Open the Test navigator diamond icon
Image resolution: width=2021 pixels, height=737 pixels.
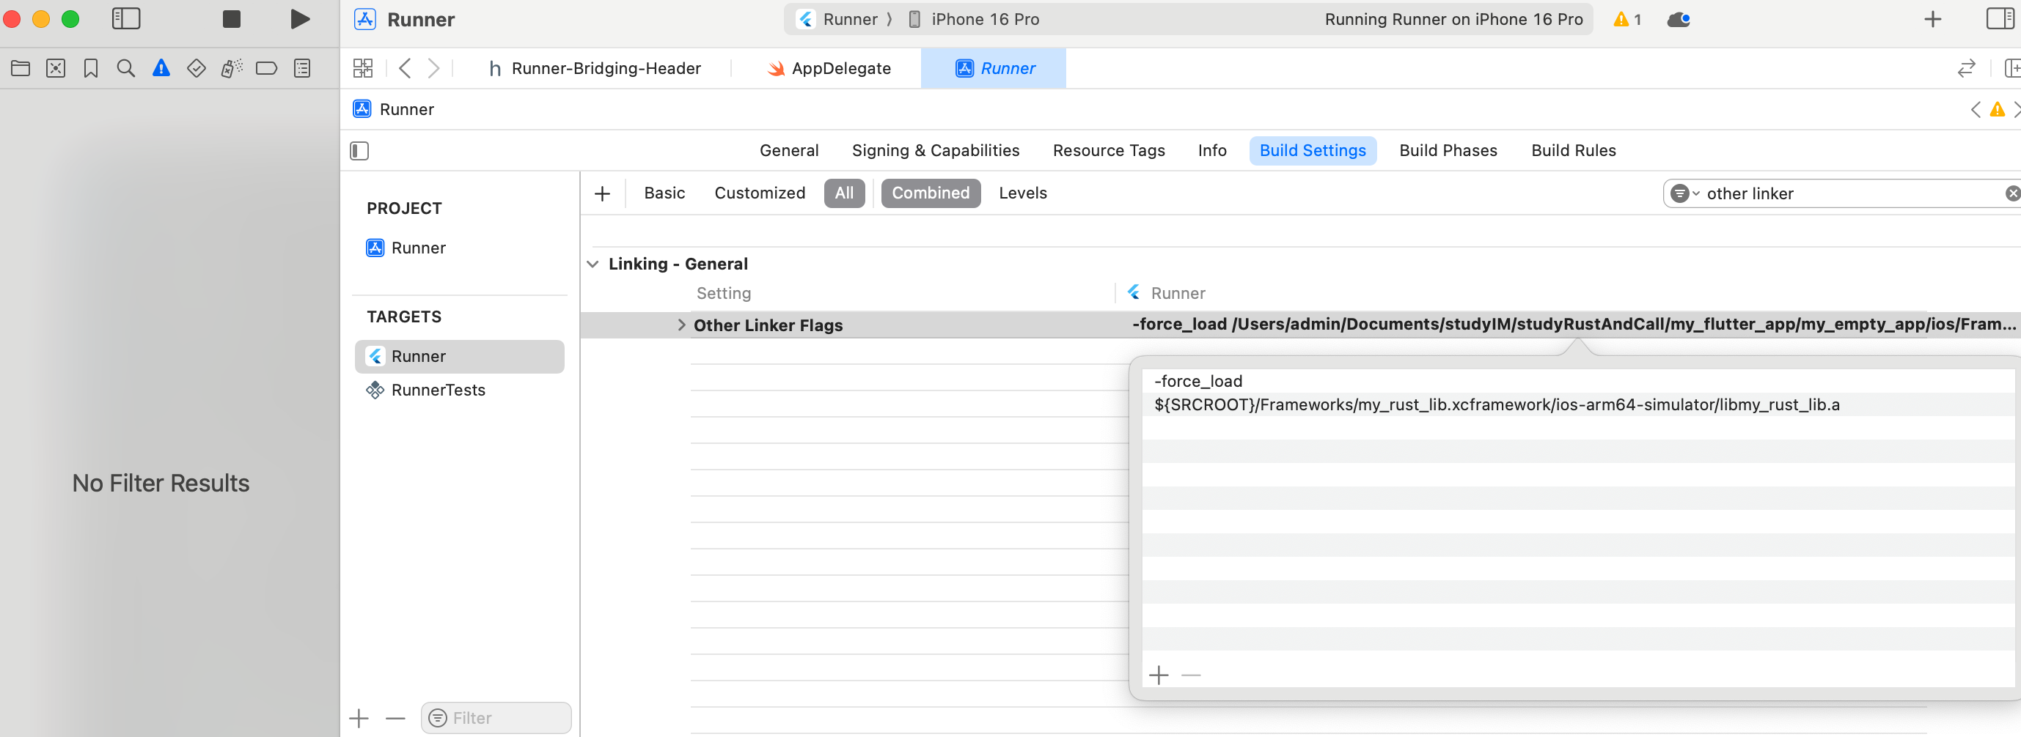pos(196,68)
